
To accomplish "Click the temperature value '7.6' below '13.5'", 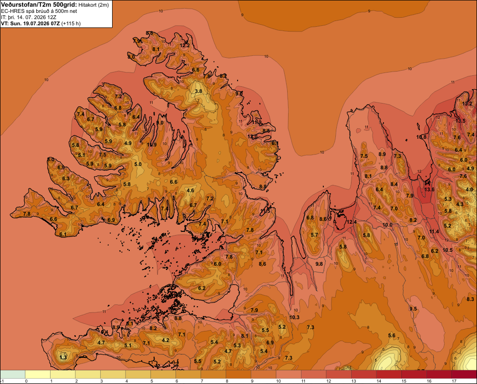I will pos(457,137).
